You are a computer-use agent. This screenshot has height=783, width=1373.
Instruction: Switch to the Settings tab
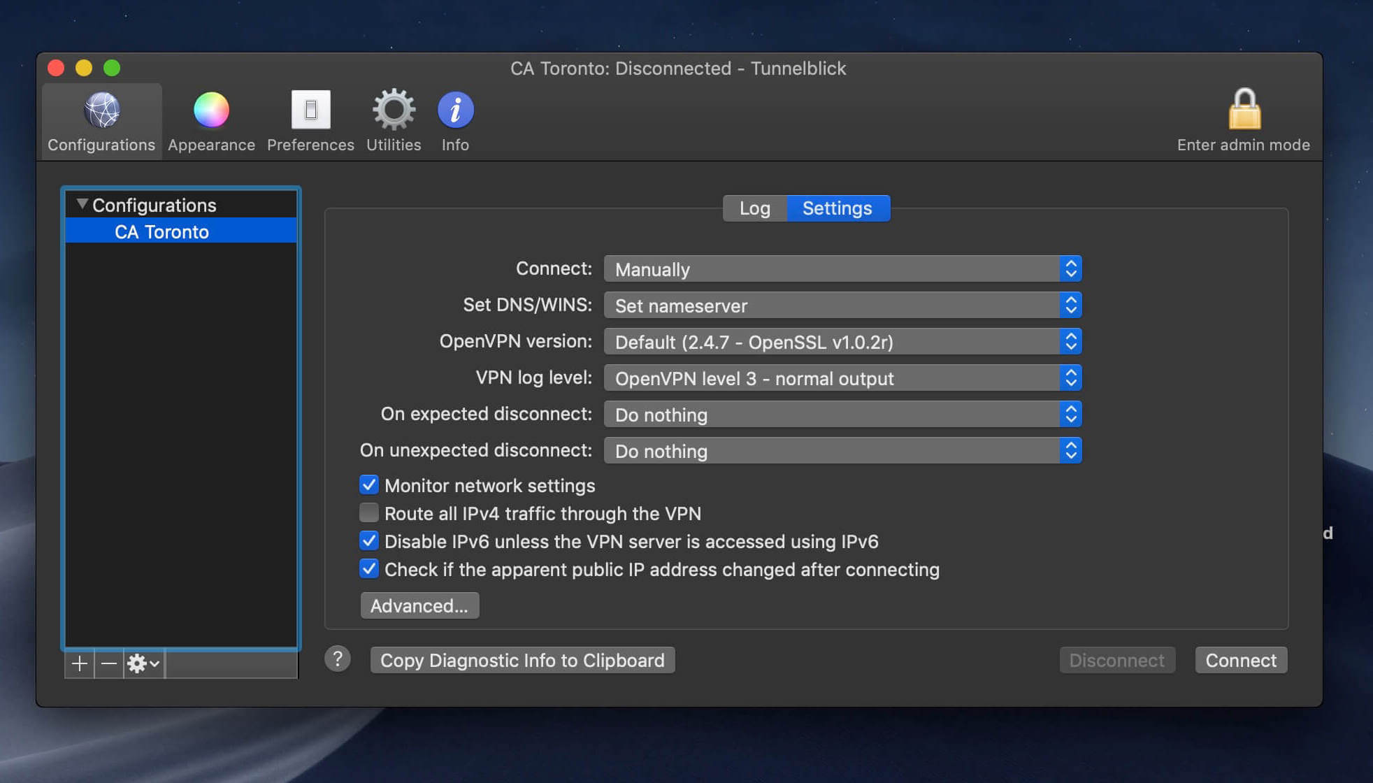point(838,208)
